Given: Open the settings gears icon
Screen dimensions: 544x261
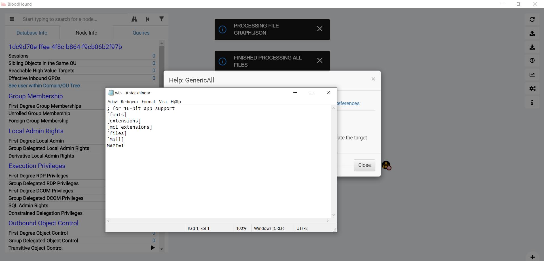Looking at the screenshot, I should click(x=532, y=88).
